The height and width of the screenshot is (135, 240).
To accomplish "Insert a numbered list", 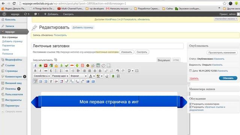I will coord(61,71).
